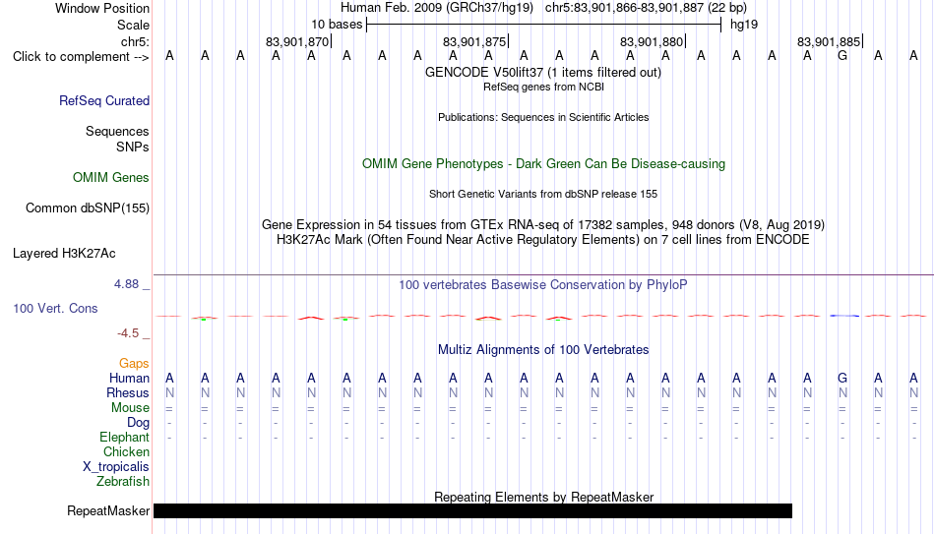Click position marker 83,901,880
This screenshot has height=534, width=935.
[x=653, y=41]
